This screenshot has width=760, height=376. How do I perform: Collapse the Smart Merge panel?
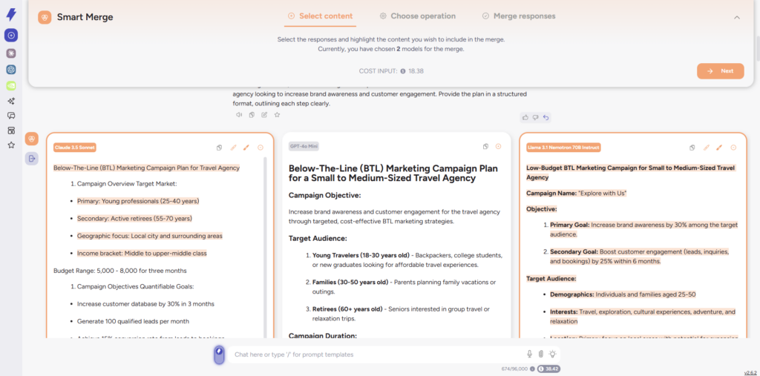click(x=737, y=17)
